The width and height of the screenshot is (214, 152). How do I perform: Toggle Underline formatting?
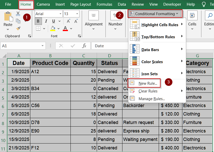pyautogui.click(x=54, y=21)
